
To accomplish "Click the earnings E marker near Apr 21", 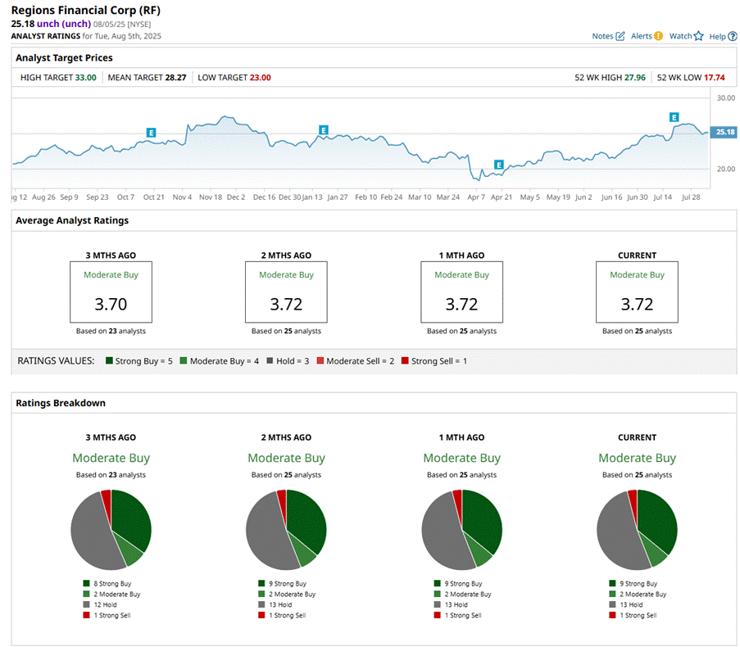I will pyautogui.click(x=499, y=165).
